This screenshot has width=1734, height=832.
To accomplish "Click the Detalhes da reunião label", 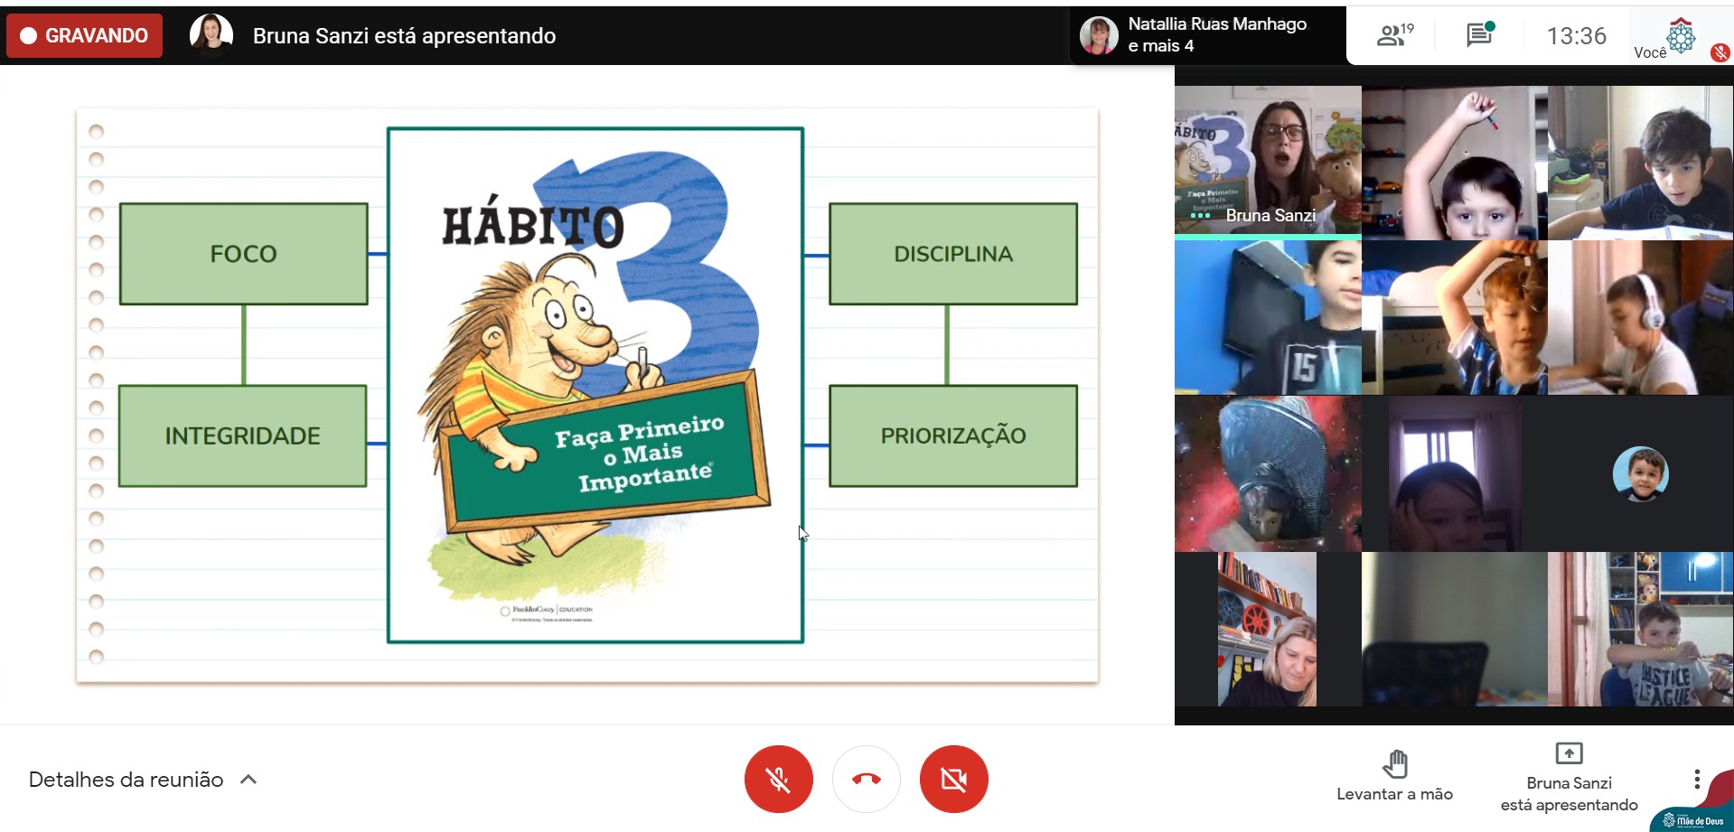I will 126,780.
